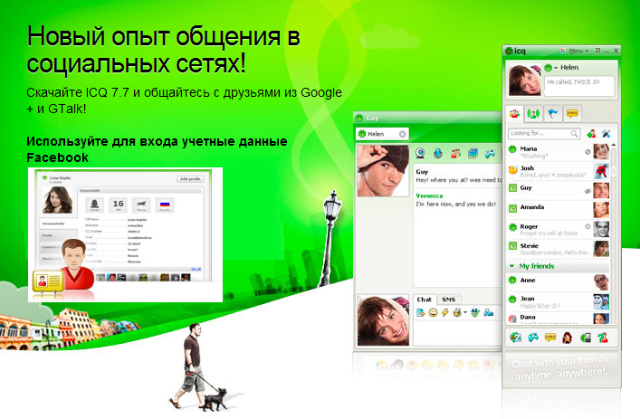Click the detach window icon in ICQ title bar
This screenshot has height=419, width=640.
click(x=597, y=51)
